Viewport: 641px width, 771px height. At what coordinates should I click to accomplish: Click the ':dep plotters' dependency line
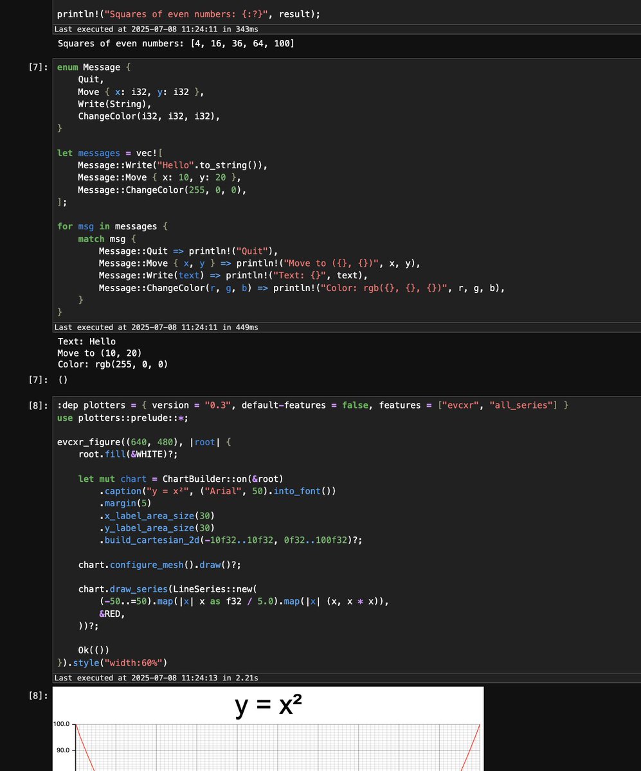click(313, 405)
